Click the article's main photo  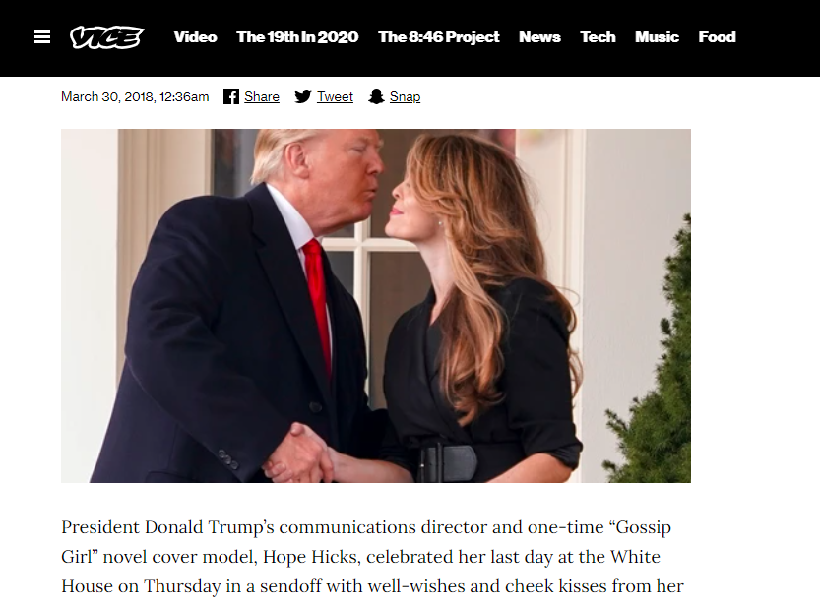pyautogui.click(x=376, y=306)
